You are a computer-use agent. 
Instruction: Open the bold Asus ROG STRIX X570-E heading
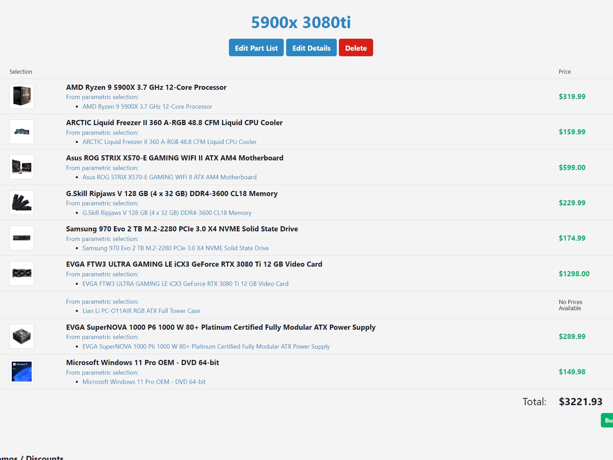(175, 158)
